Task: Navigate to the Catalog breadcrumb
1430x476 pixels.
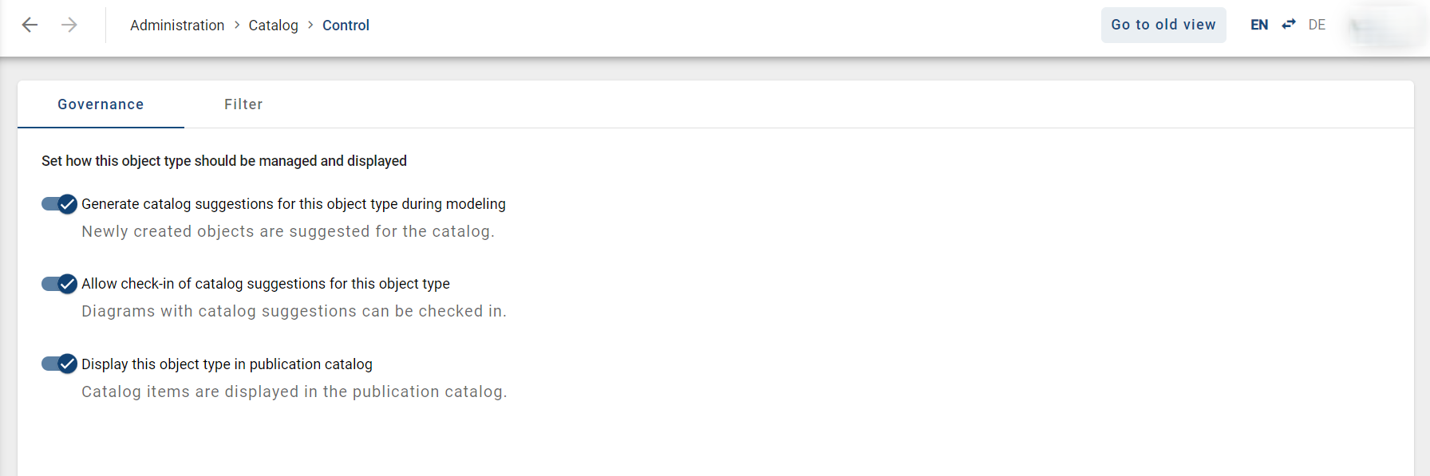Action: point(273,26)
